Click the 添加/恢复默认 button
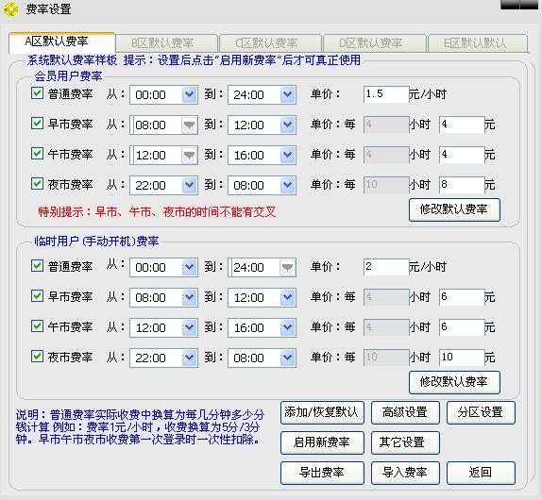 322,412
